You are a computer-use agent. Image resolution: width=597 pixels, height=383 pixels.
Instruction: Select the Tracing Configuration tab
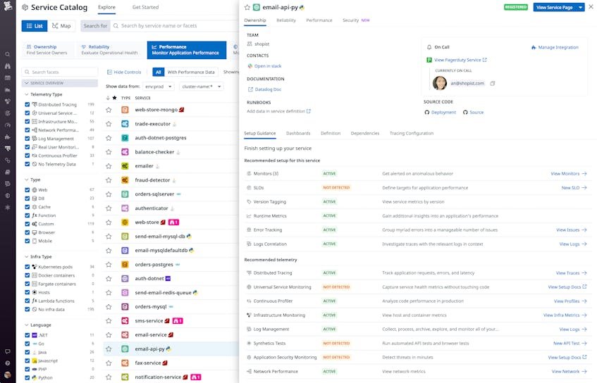(x=411, y=133)
